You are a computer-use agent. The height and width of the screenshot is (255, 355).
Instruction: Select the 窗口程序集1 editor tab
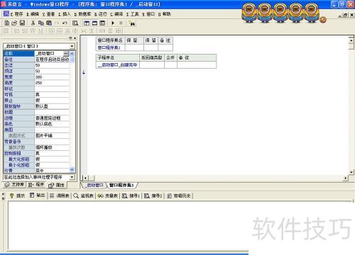pyautogui.click(x=121, y=185)
